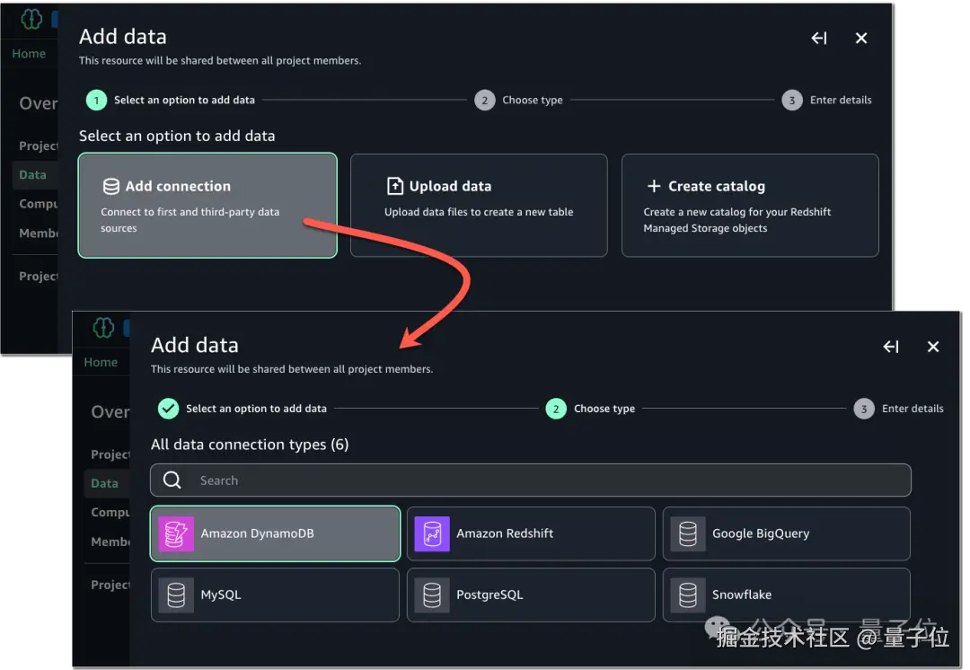This screenshot has height=670, width=970.
Task: Go back to completed step one checkmark
Action: click(x=168, y=409)
